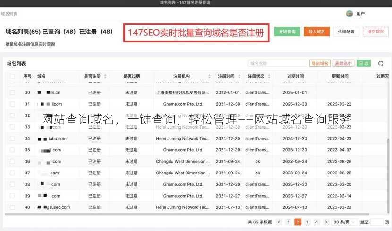
Task: Go to page 4
Action: (x=316, y=222)
